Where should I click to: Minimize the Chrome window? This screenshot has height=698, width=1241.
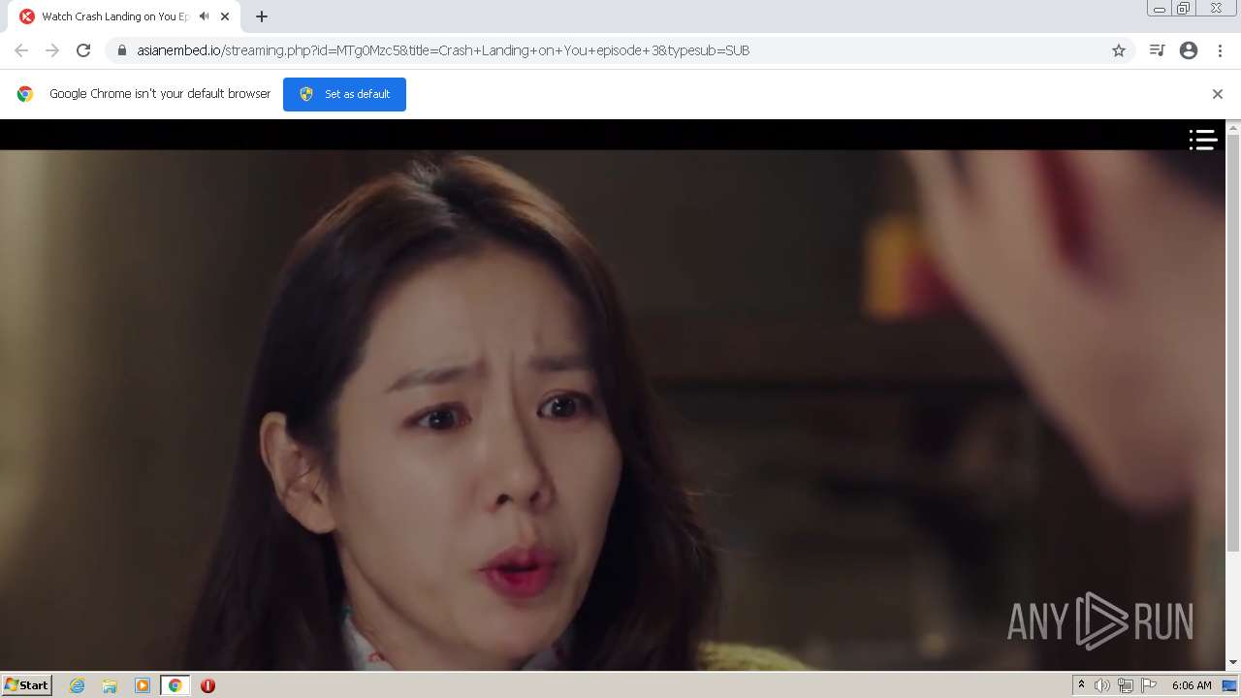pyautogui.click(x=1159, y=9)
